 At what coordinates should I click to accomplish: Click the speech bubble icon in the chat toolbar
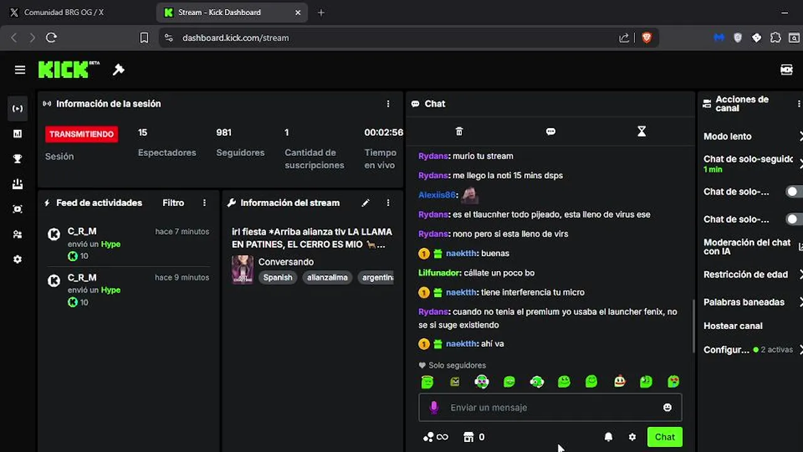click(x=551, y=131)
